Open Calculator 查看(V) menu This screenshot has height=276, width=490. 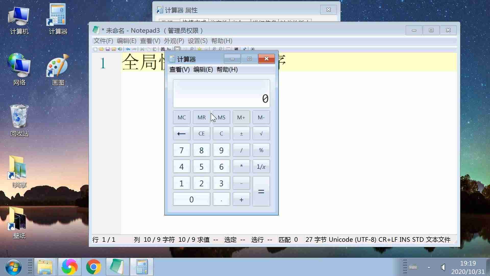tap(179, 70)
